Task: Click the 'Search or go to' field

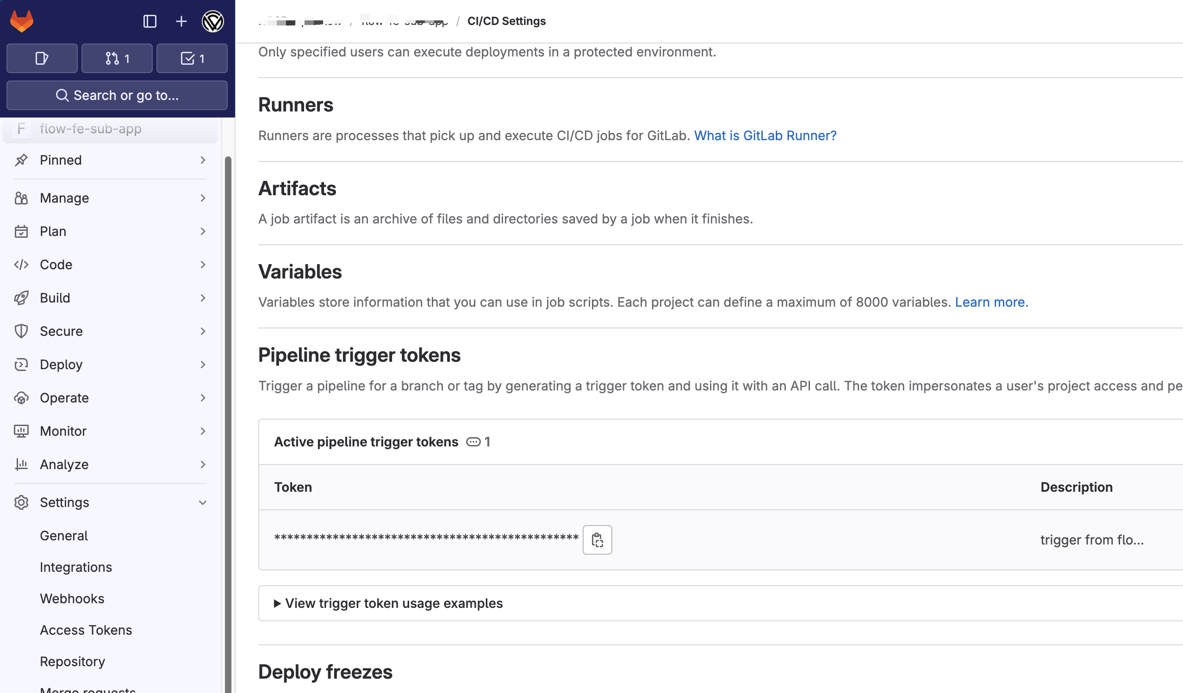Action: pos(117,95)
